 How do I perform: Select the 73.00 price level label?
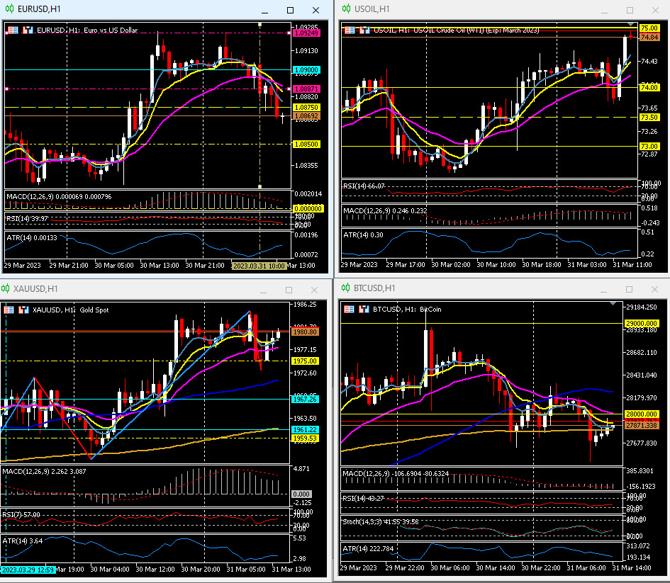(x=649, y=147)
